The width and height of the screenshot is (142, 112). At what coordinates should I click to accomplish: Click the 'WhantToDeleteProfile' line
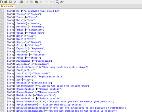(60, 101)
